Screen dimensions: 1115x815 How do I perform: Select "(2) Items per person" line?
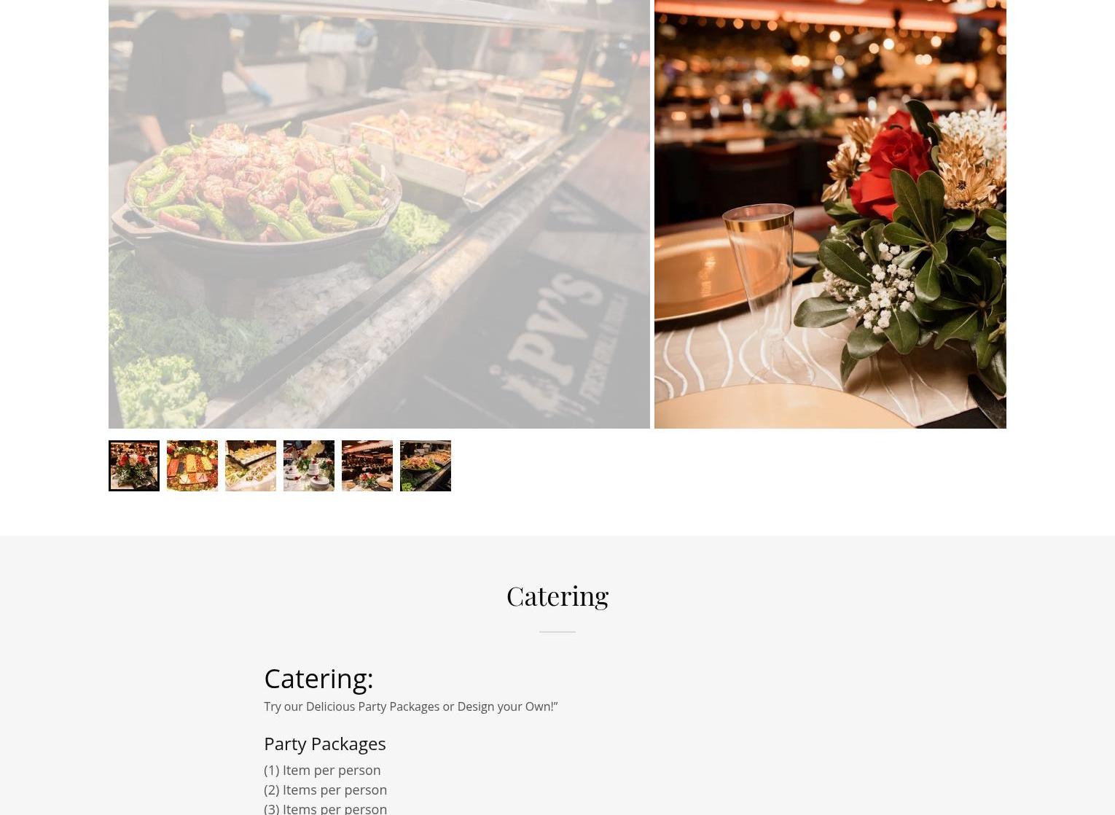tap(326, 789)
